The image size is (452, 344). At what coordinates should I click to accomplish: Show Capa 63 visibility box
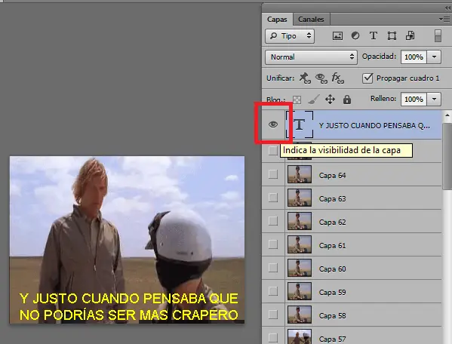coord(272,198)
